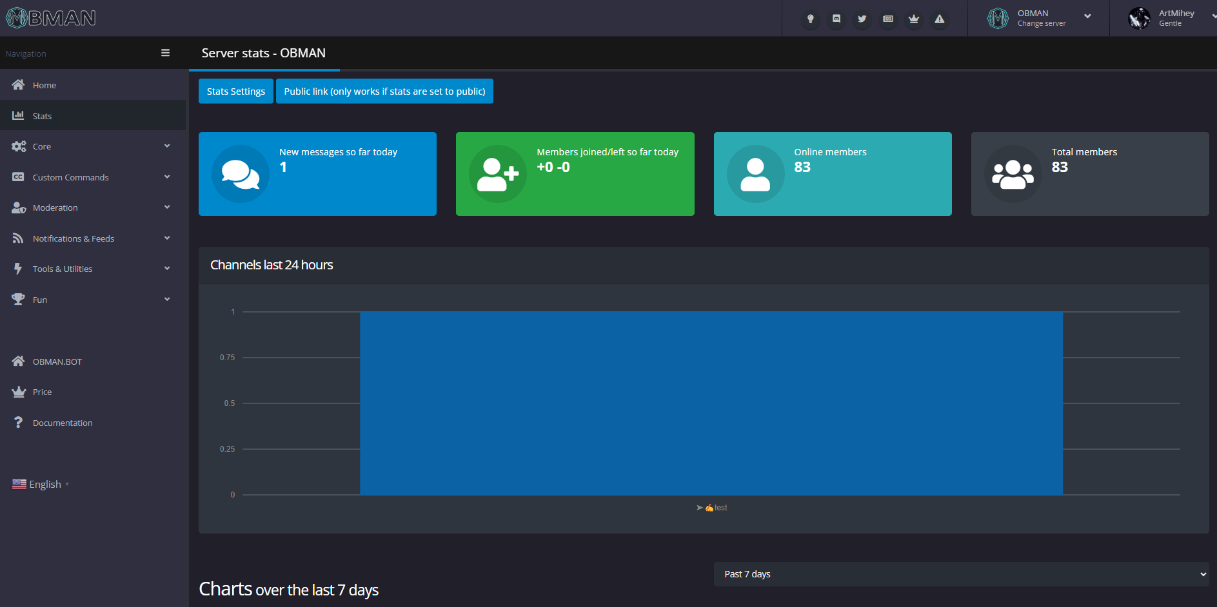Click the Stats Settings button

[236, 91]
